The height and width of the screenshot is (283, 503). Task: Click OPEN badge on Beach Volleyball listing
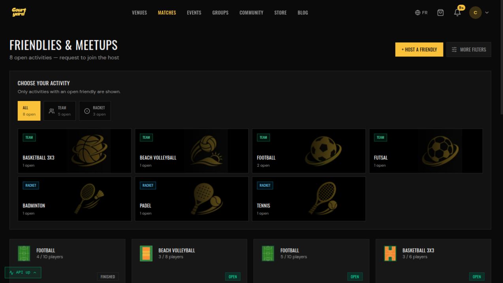point(233,277)
